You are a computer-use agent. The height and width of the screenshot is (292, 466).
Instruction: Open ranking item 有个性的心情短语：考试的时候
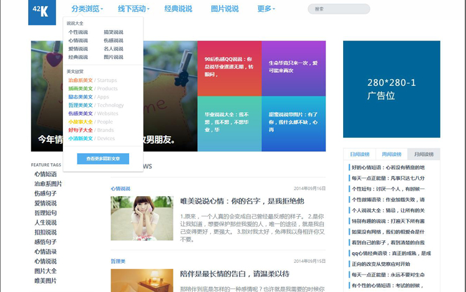(387, 286)
